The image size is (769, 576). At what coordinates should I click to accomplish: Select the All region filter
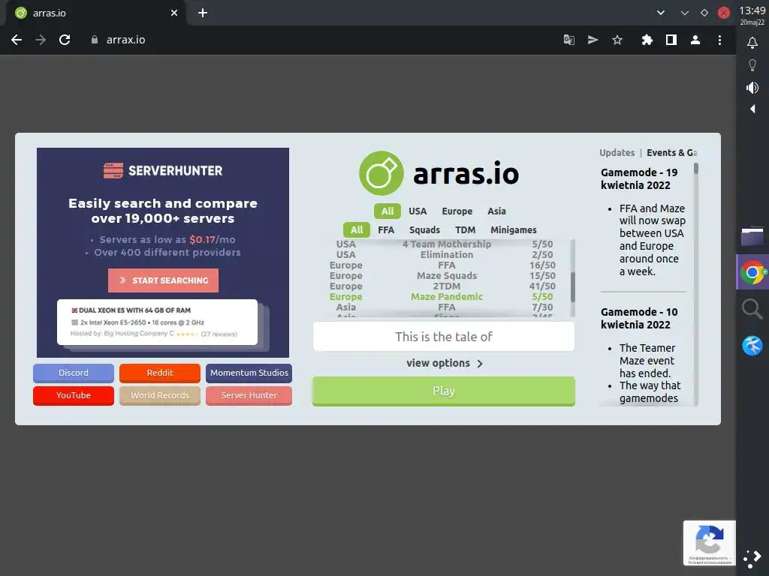click(x=388, y=211)
